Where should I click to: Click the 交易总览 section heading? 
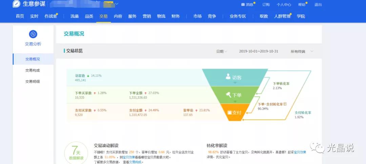pyautogui.click(x=74, y=51)
